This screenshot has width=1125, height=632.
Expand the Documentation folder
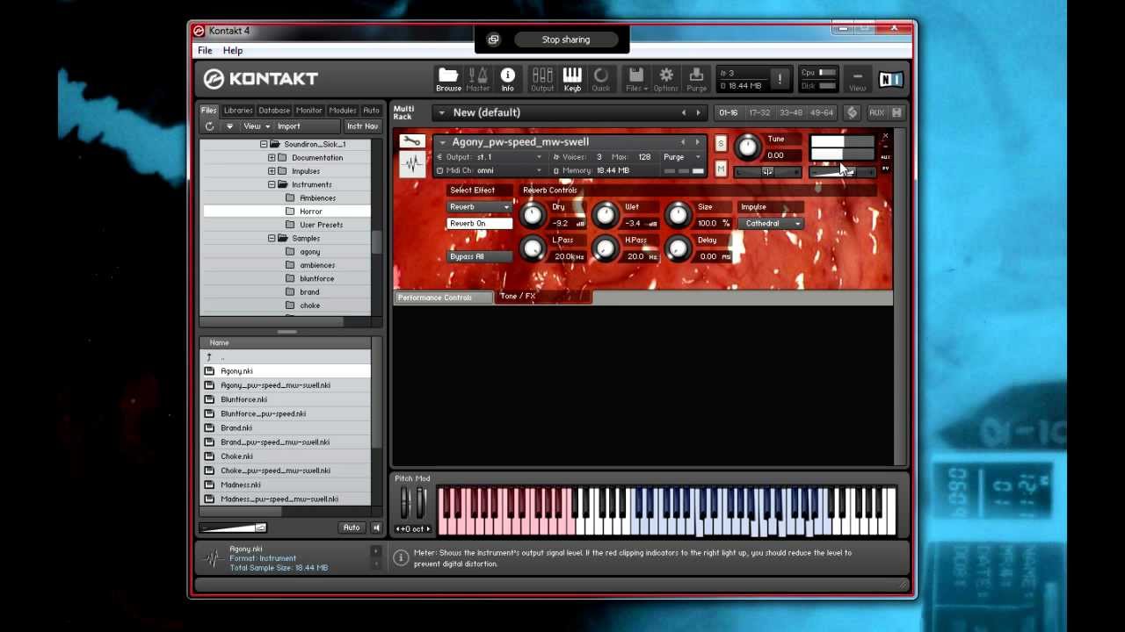click(272, 158)
